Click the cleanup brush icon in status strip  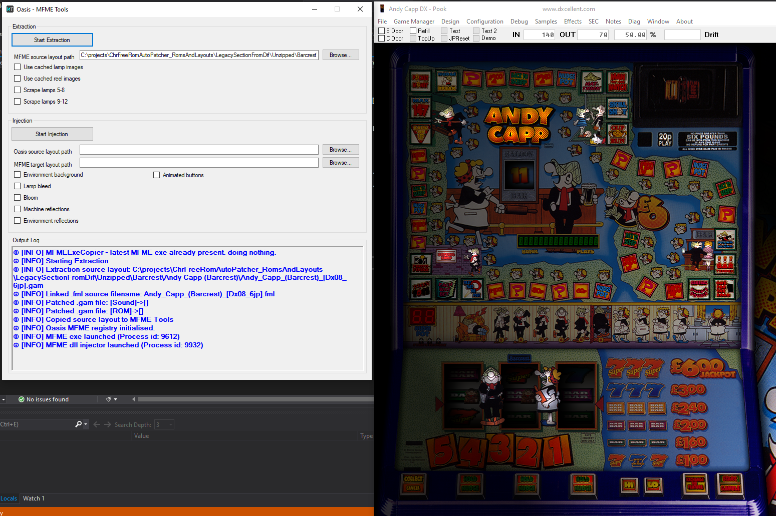(108, 399)
